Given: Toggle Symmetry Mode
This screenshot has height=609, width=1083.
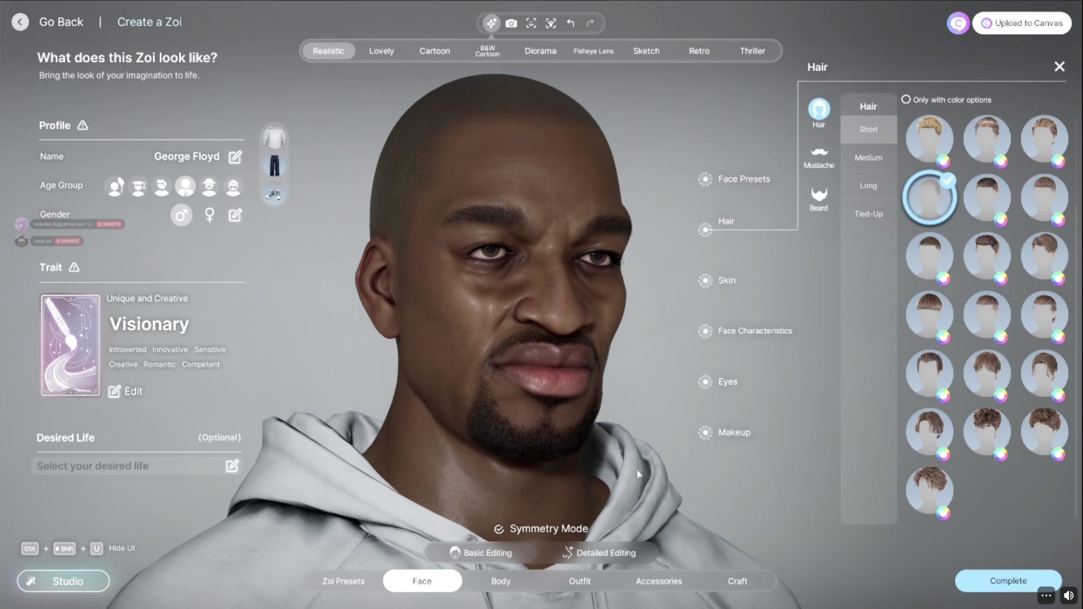Looking at the screenshot, I should [540, 529].
